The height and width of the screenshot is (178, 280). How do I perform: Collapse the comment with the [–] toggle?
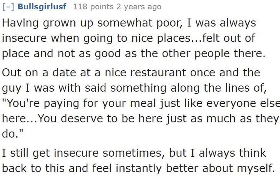click(x=9, y=7)
